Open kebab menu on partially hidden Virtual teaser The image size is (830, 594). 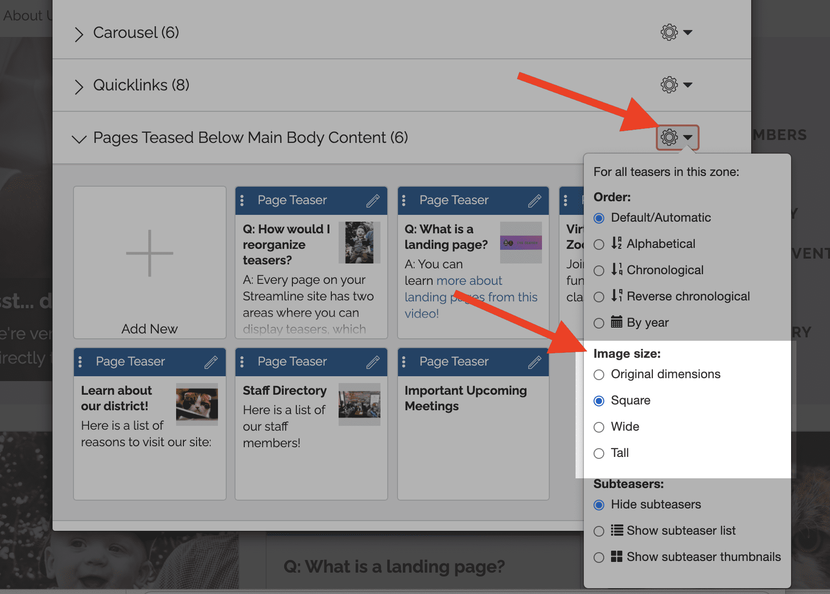pos(565,200)
